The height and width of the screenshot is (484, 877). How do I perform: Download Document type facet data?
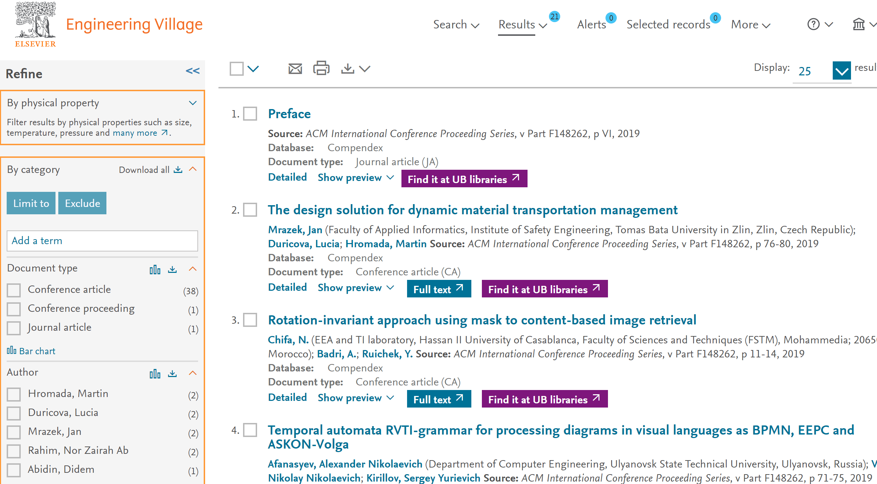tap(172, 269)
